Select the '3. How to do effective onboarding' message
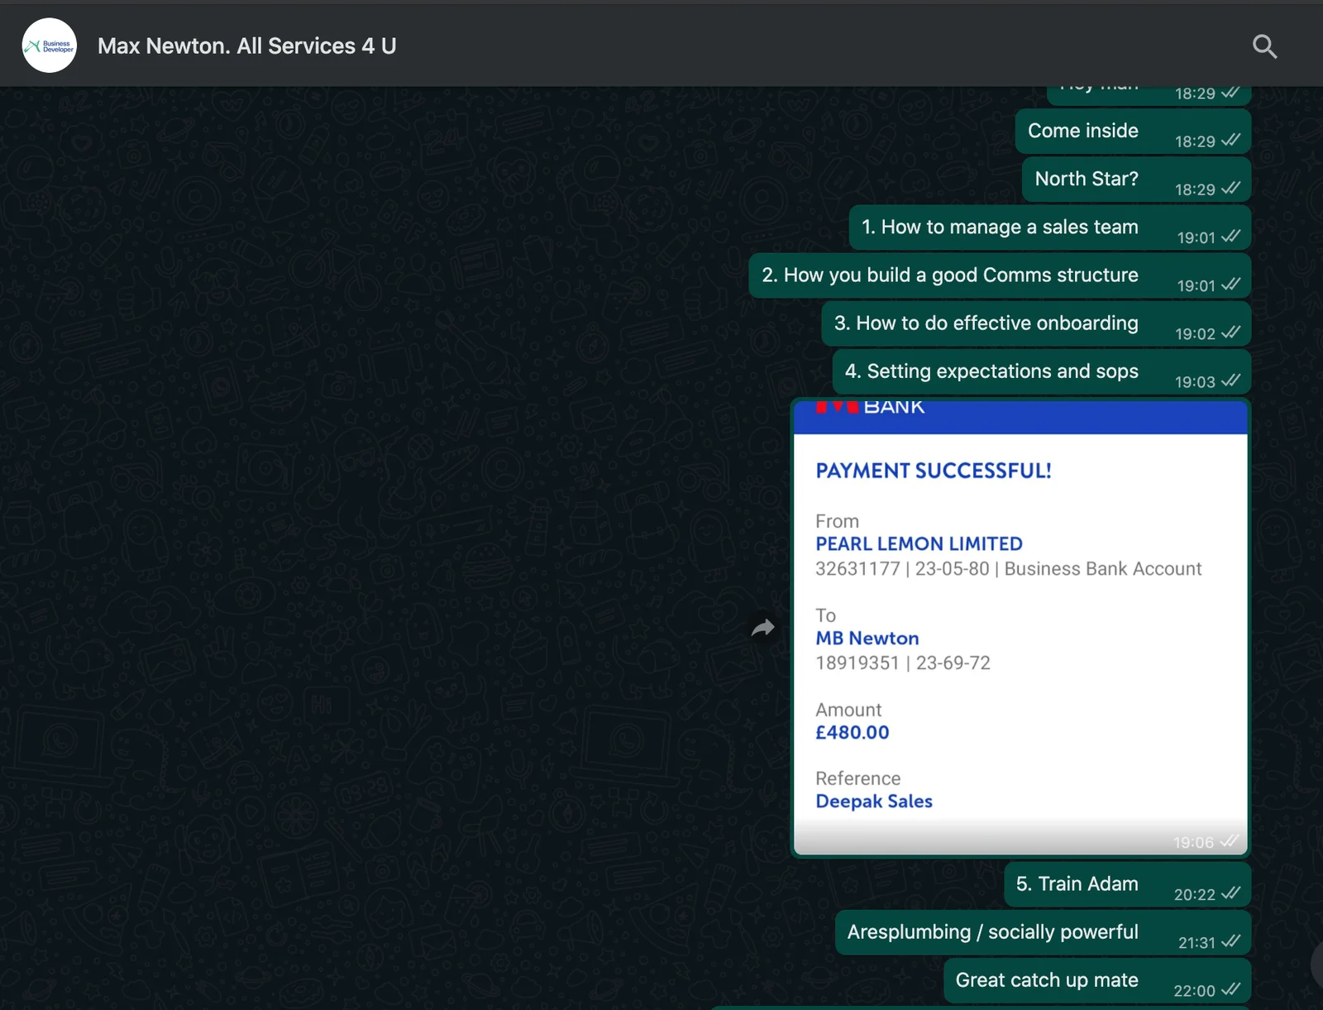Image resolution: width=1323 pixels, height=1010 pixels. click(x=1036, y=323)
